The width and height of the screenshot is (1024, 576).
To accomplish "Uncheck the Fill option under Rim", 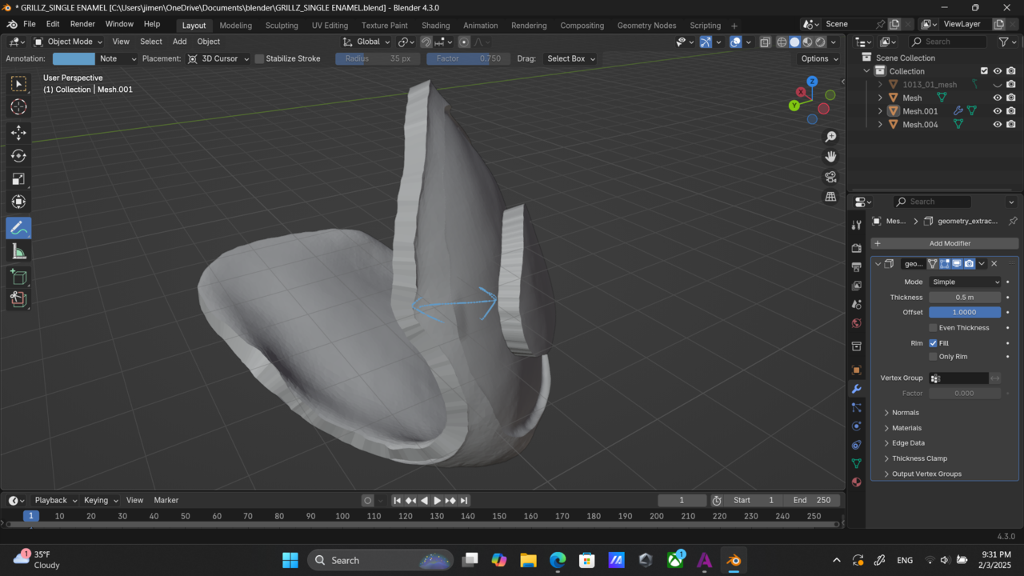I will (x=933, y=342).
